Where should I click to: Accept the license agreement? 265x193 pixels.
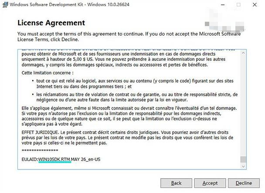point(210,183)
